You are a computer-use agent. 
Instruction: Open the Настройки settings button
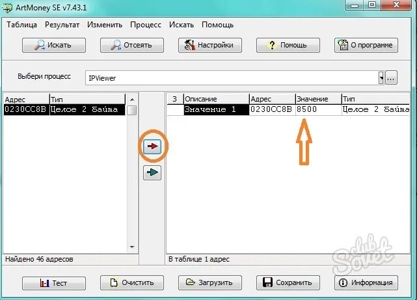click(x=210, y=45)
